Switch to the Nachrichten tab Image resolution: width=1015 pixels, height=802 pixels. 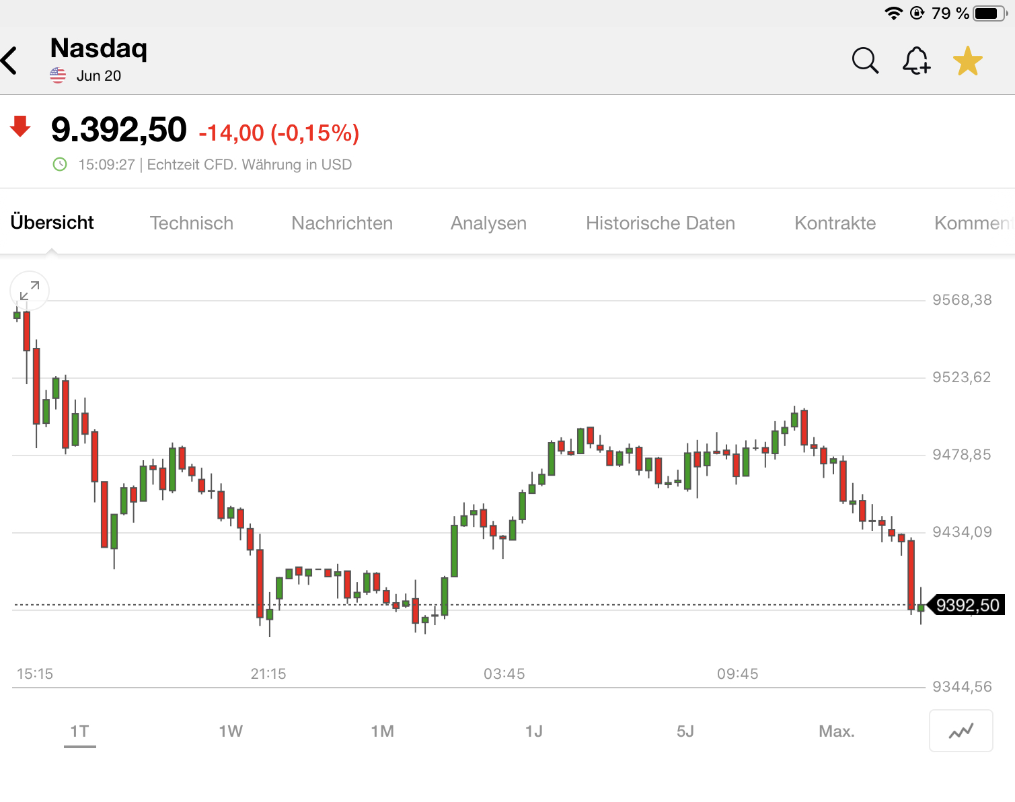tap(342, 223)
